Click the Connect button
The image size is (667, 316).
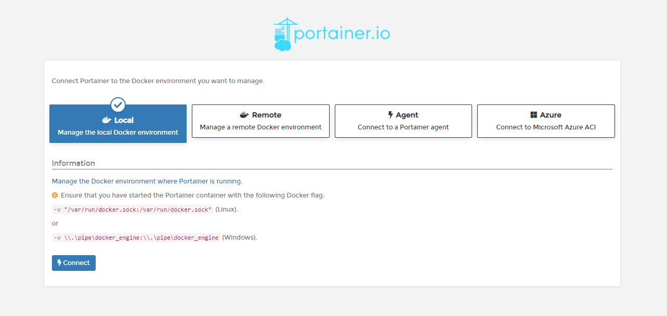click(x=73, y=263)
